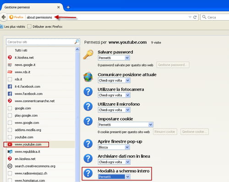Select rds.it in site list
The height and width of the screenshot is (182, 229).
coord(41,79)
